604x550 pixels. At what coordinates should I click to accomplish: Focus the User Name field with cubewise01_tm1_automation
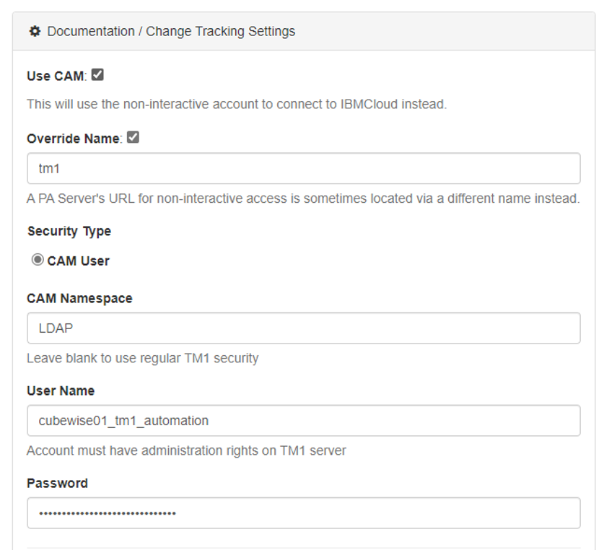point(303,420)
